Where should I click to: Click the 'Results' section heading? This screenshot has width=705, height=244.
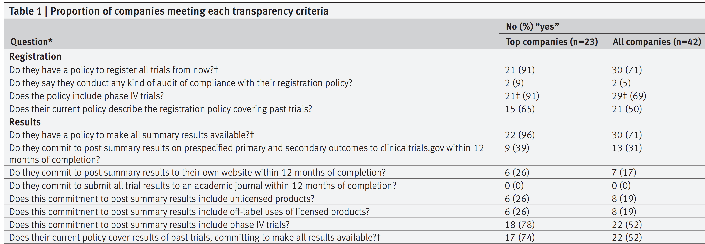25,122
